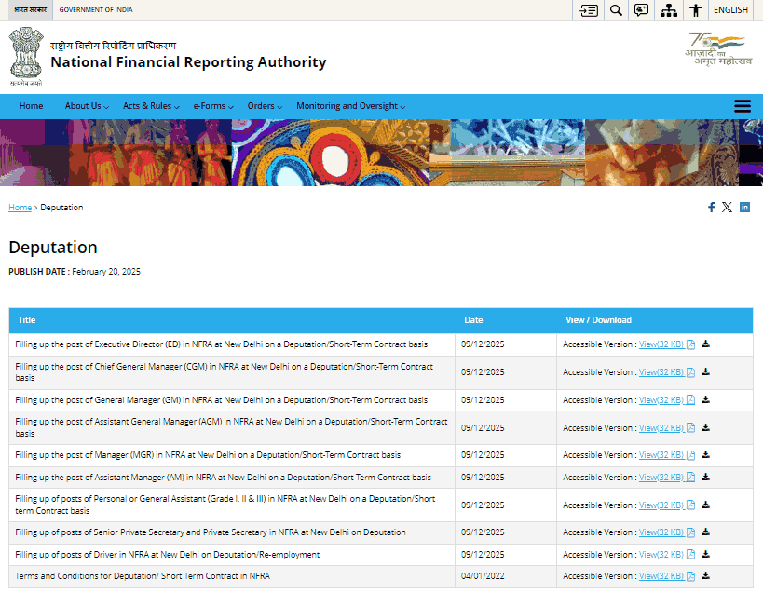
Task: Go to the Home menu item
Action: 32,106
